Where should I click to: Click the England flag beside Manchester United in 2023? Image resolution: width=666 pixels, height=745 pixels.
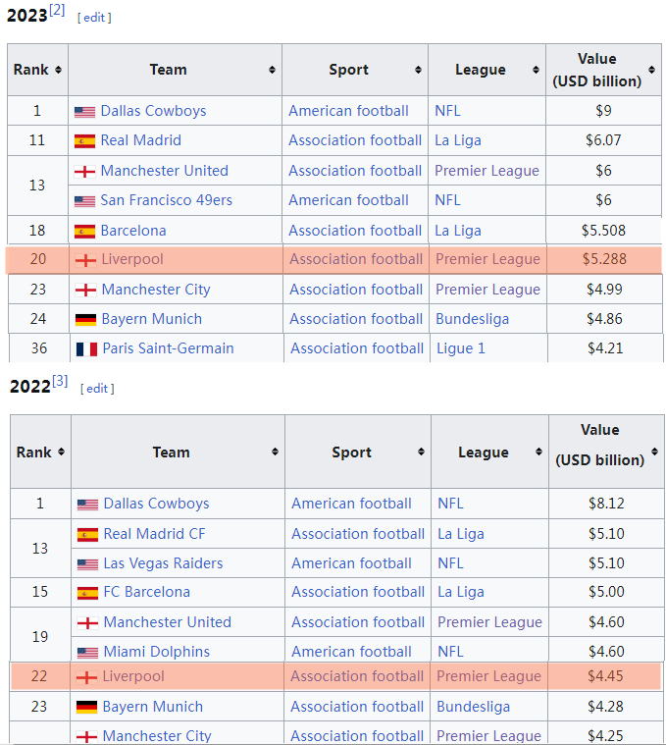(x=84, y=172)
